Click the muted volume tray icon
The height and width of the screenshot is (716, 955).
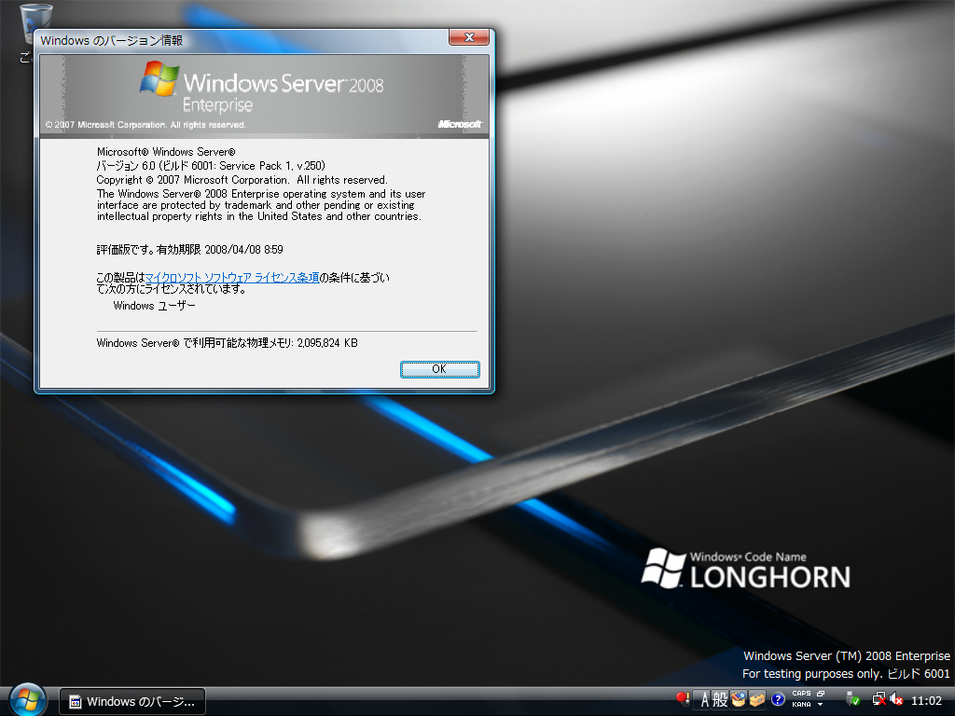pyautogui.click(x=896, y=699)
